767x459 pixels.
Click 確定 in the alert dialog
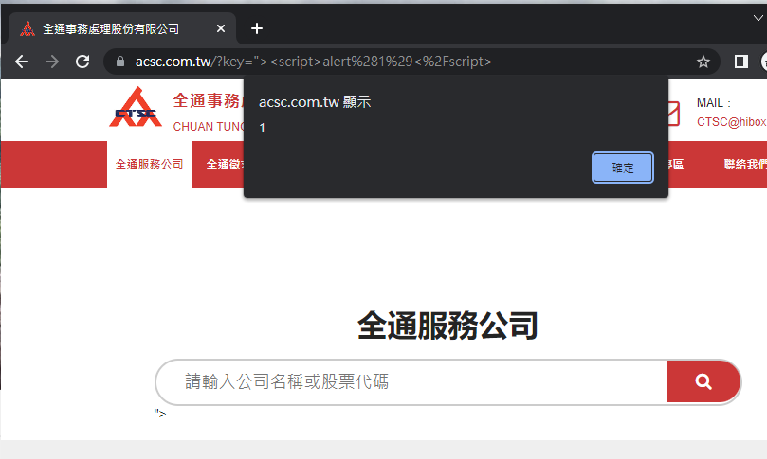point(622,168)
